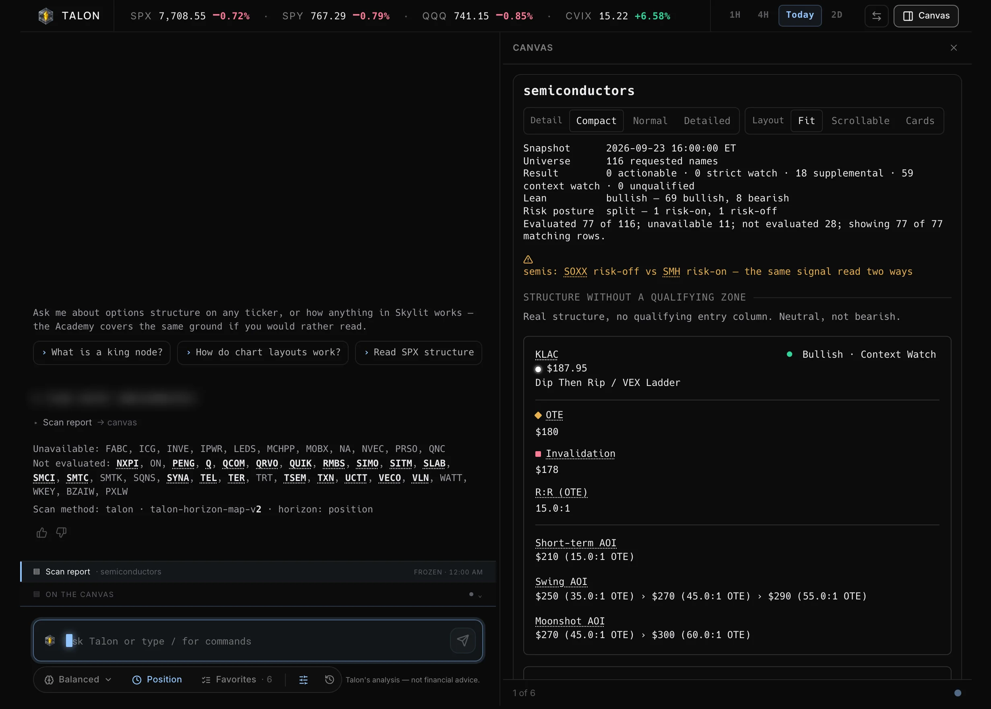
Task: Select the 4H timeframe
Action: 763,15
